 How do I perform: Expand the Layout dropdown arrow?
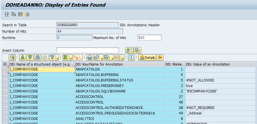(123, 58)
